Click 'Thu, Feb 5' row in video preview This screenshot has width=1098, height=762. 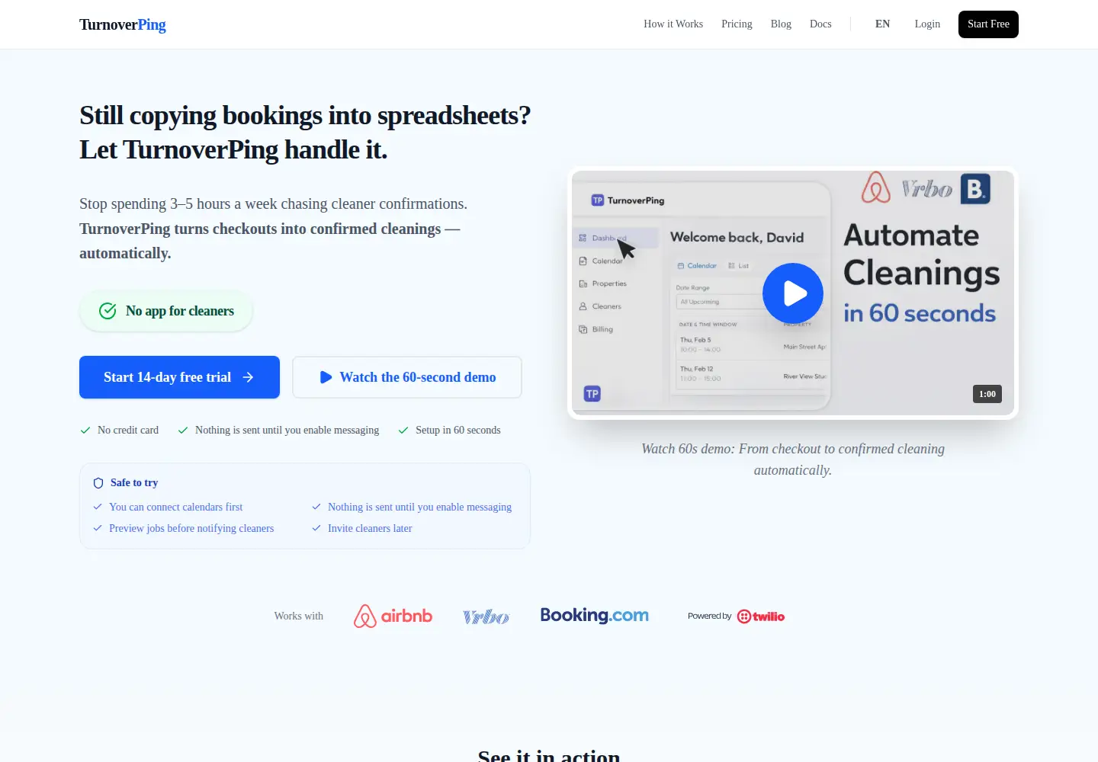(751, 344)
